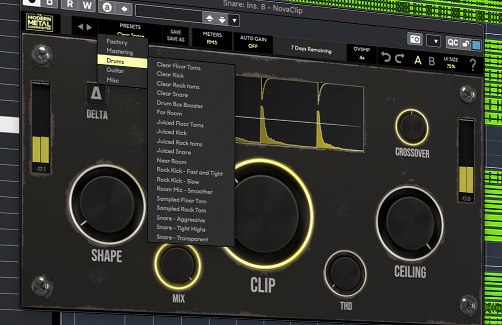Switch to the B comparison state
Viewport: 502px width, 325px height.
pyautogui.click(x=432, y=61)
